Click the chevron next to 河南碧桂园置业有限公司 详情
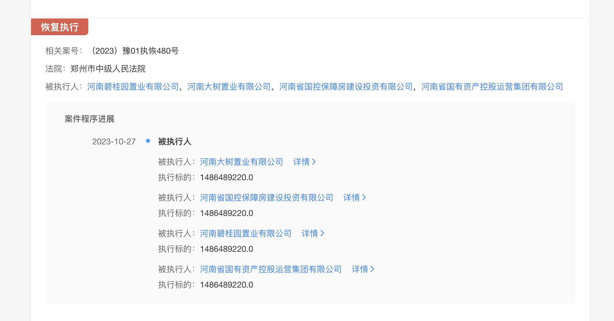The width and height of the screenshot is (614, 321). pos(323,233)
